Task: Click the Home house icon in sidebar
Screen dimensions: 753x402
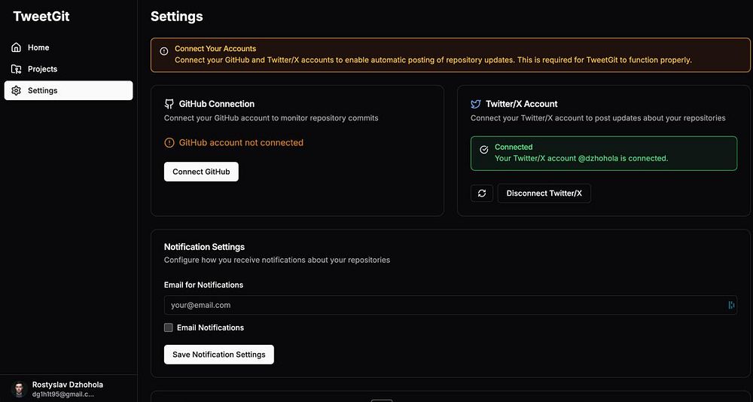Action: [17, 47]
